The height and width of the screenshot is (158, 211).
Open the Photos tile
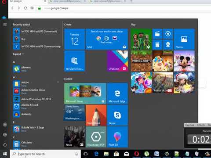tap(184, 39)
